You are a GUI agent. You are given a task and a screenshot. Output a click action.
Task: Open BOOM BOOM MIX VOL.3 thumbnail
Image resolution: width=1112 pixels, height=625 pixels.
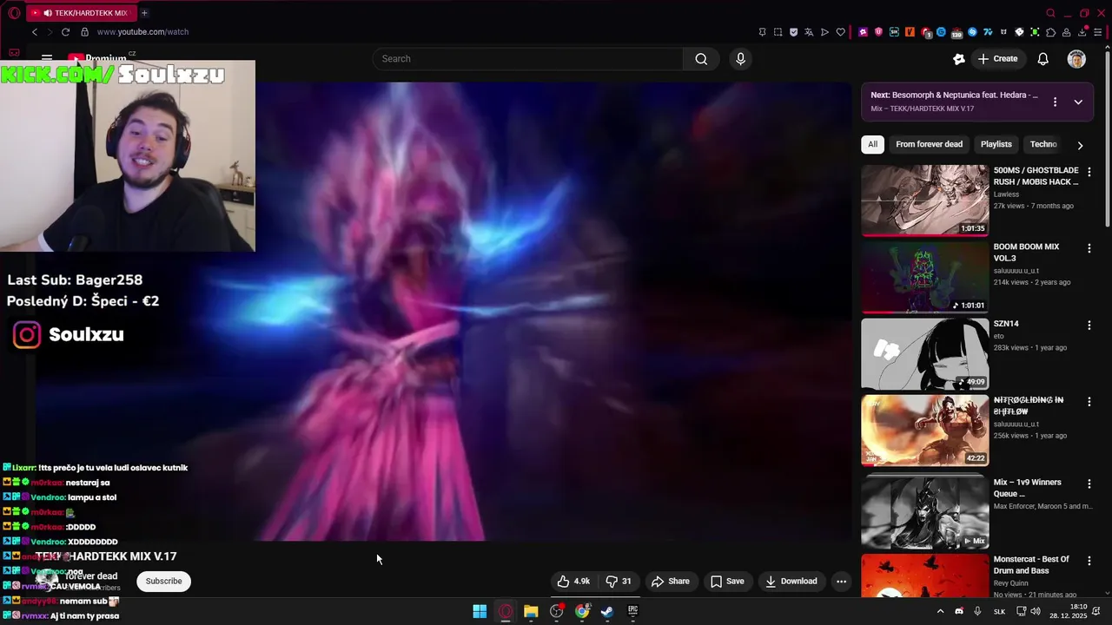coord(924,277)
